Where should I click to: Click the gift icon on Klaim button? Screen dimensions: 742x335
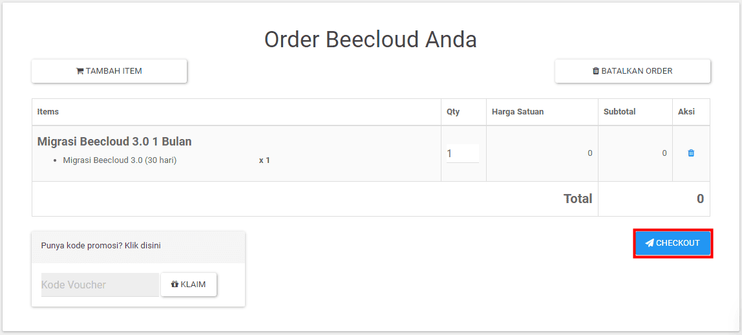point(175,285)
